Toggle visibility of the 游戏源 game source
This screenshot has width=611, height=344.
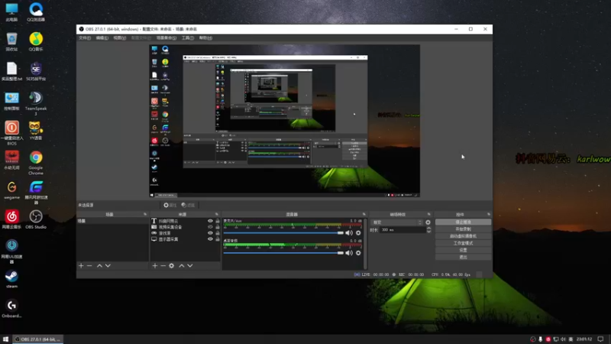tap(210, 233)
